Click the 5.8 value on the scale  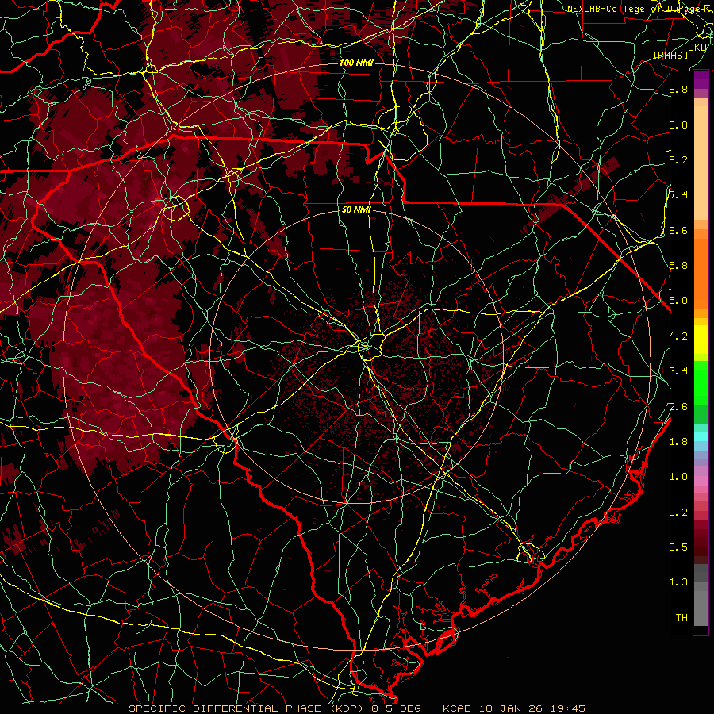[x=678, y=266]
